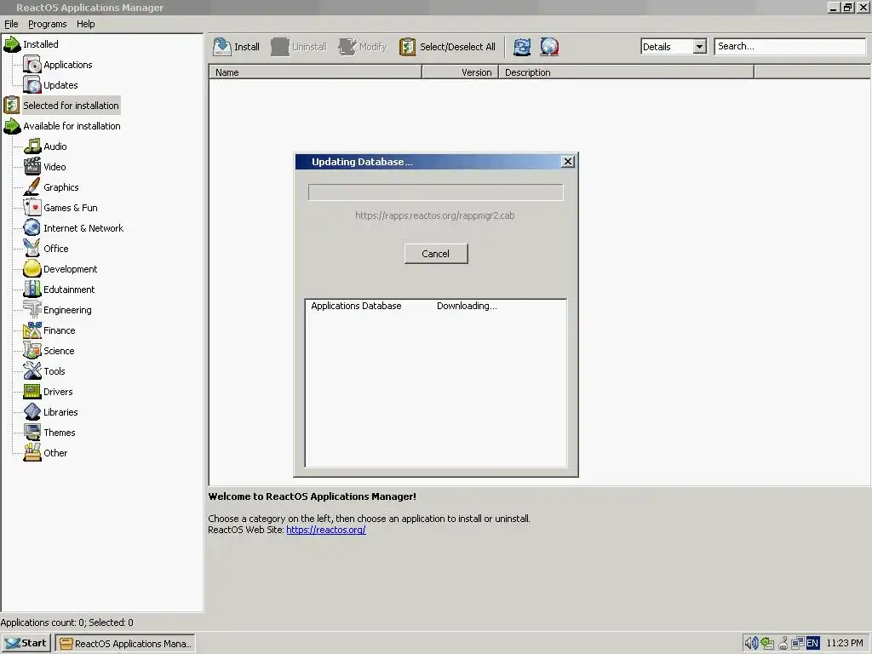
Task: Sort by the Version column header
Action: pyautogui.click(x=461, y=72)
